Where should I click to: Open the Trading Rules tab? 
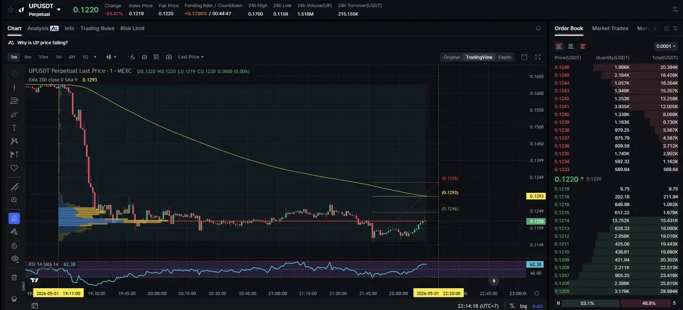[x=97, y=28]
